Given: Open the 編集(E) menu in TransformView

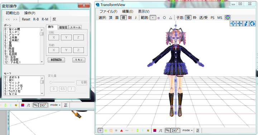Looking at the screenshot, I should pyautogui.click(x=128, y=11).
